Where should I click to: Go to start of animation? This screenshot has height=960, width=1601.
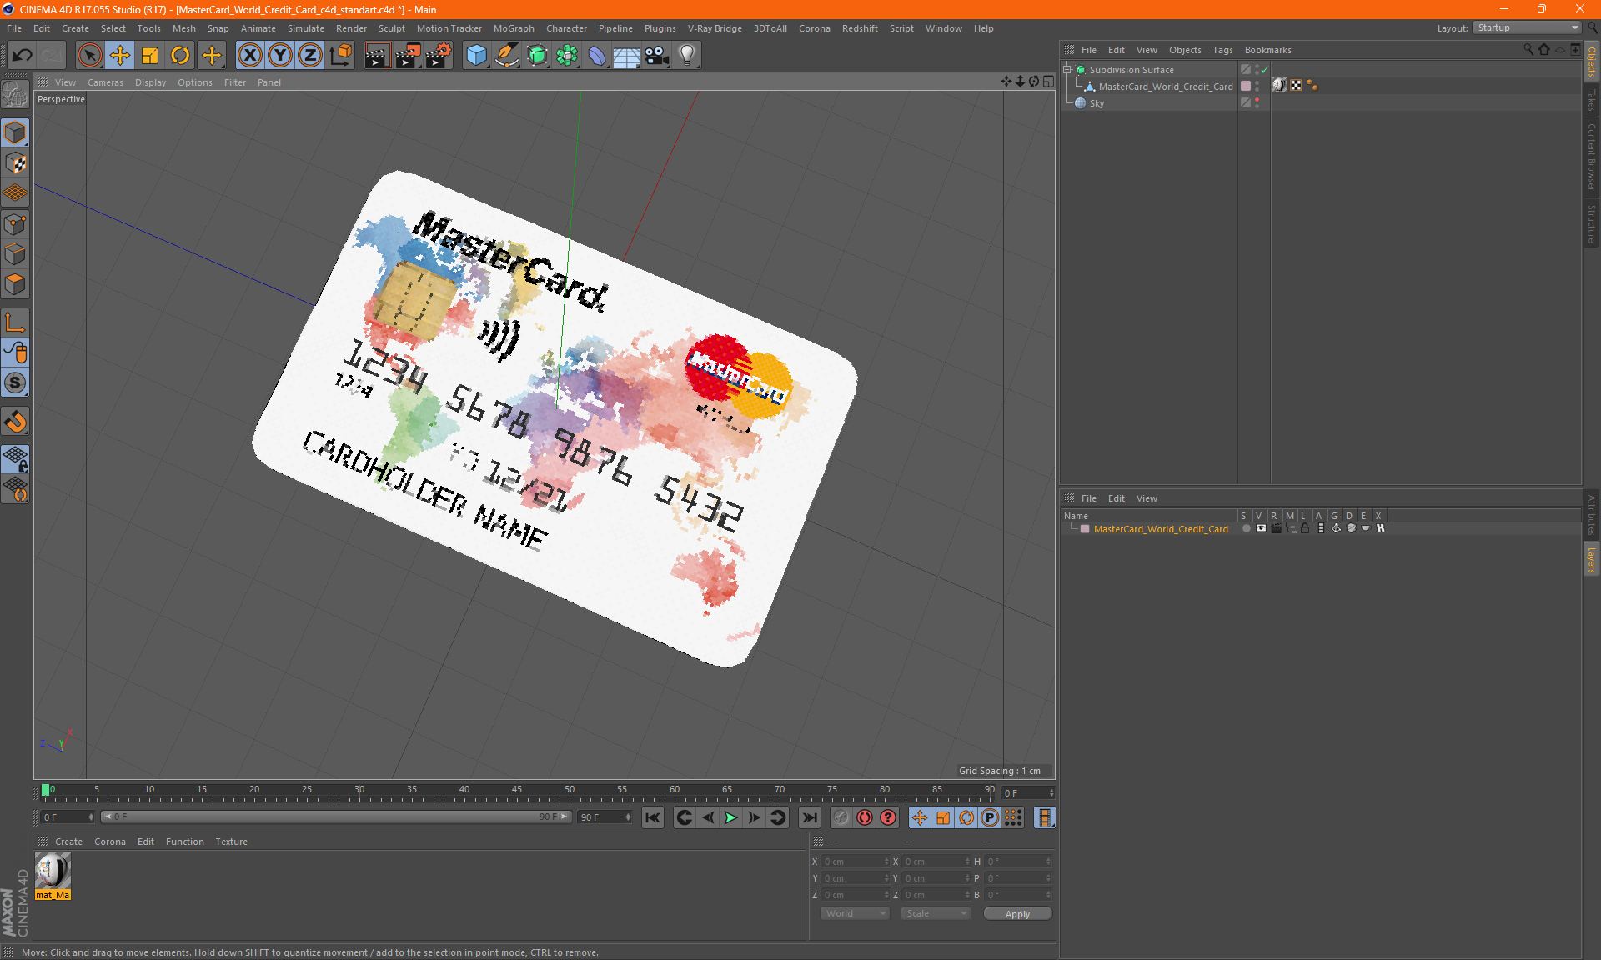pos(653,817)
